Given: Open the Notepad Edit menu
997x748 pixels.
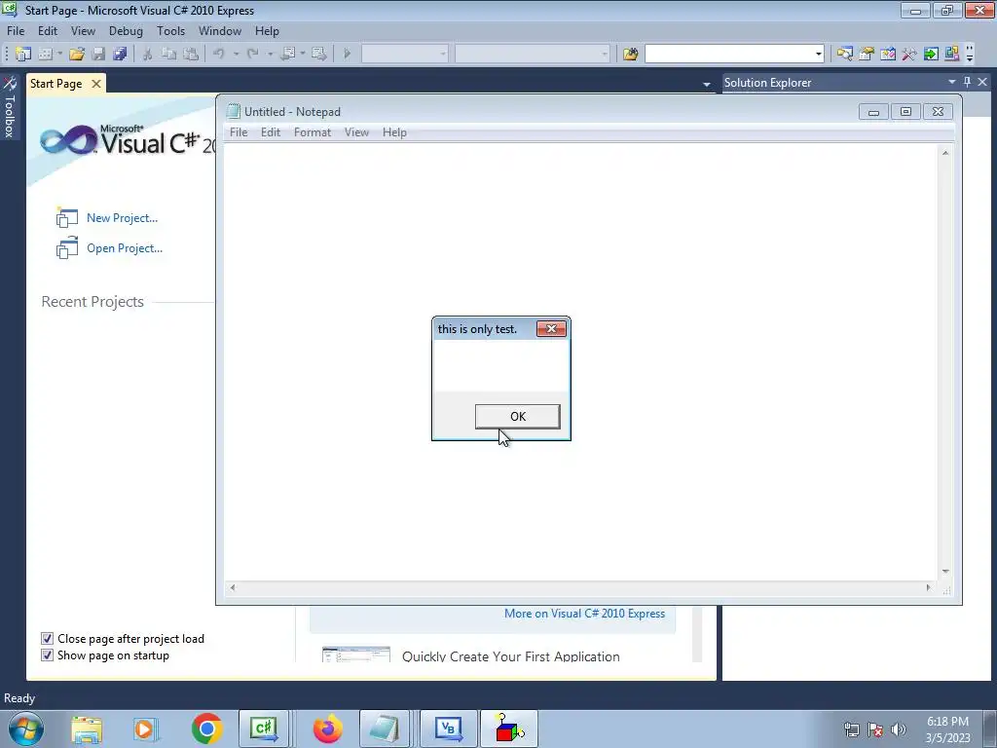Looking at the screenshot, I should tap(271, 132).
